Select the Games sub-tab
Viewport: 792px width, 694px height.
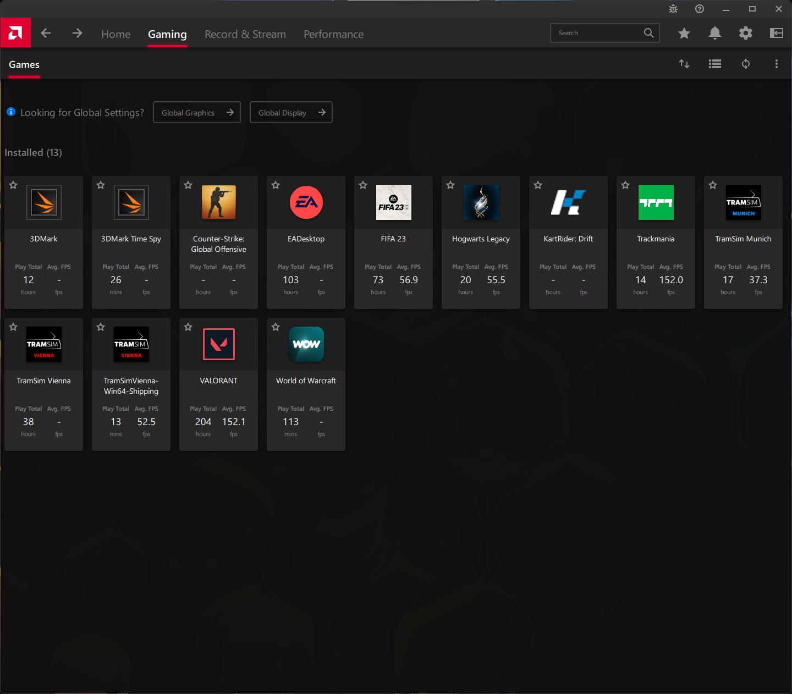pyautogui.click(x=24, y=64)
